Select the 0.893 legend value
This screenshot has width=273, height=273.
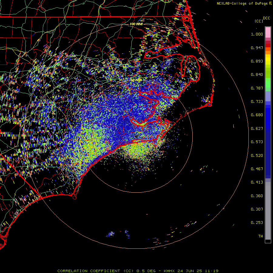click(x=257, y=61)
